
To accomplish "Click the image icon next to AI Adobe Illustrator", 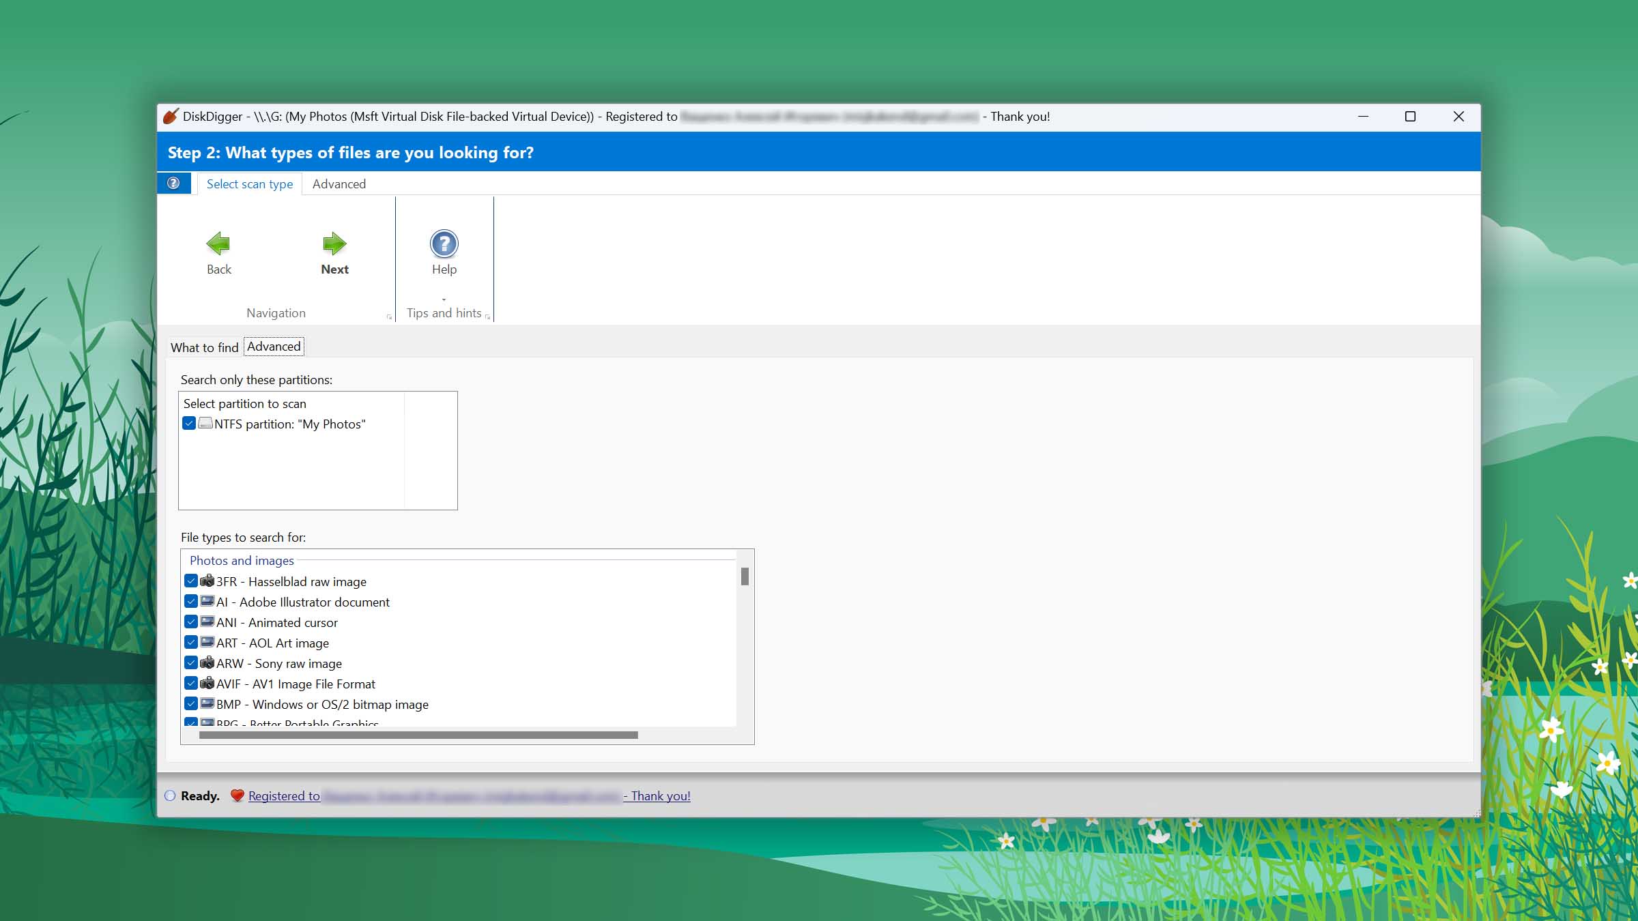I will (207, 602).
